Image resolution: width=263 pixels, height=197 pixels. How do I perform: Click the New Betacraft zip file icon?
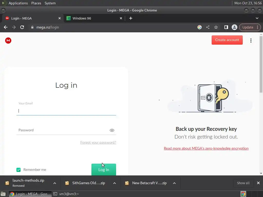click(x=127, y=183)
